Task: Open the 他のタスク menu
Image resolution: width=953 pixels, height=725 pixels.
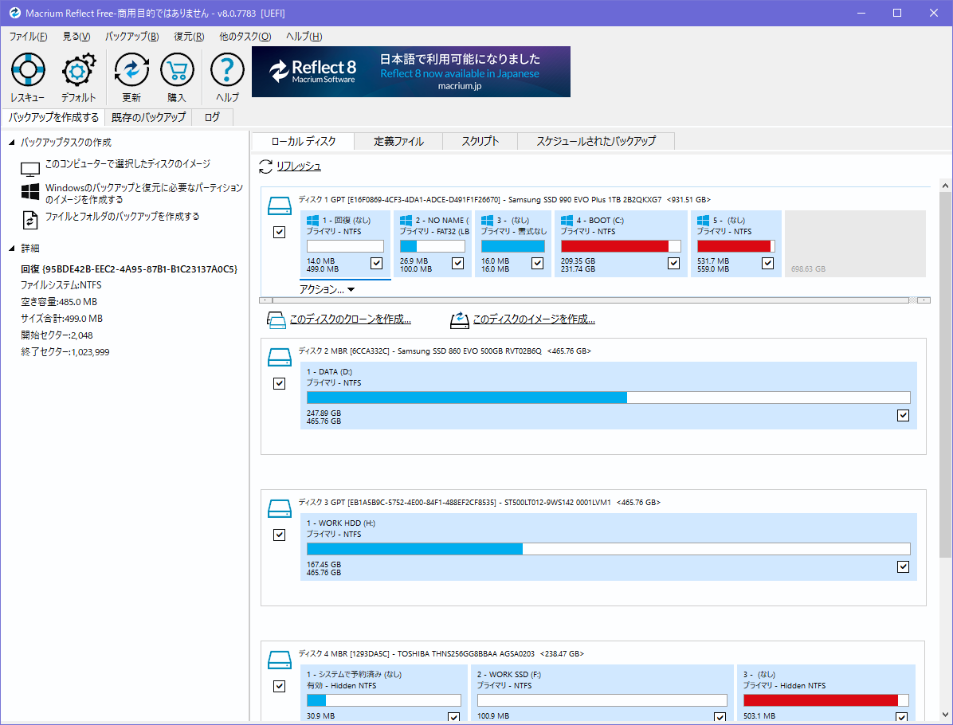Action: [245, 37]
